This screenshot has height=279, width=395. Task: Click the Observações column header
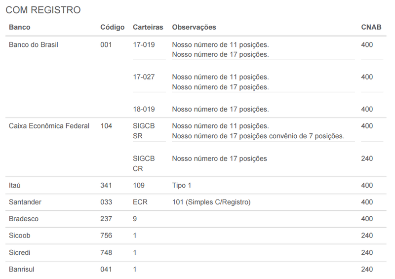194,27
